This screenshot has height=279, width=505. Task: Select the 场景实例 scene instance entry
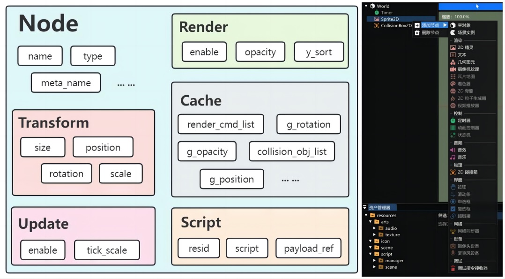click(x=466, y=33)
